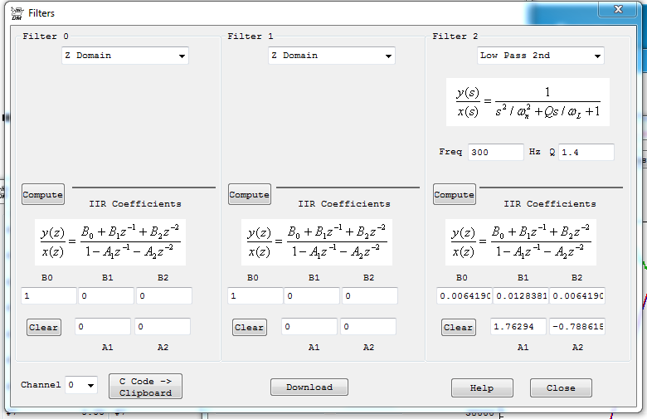Click the Filters window title bar icon
The height and width of the screenshot is (419, 647).
click(16, 12)
